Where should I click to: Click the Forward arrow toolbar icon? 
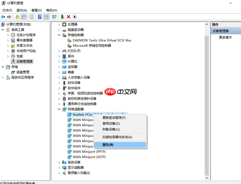tap(9, 17)
